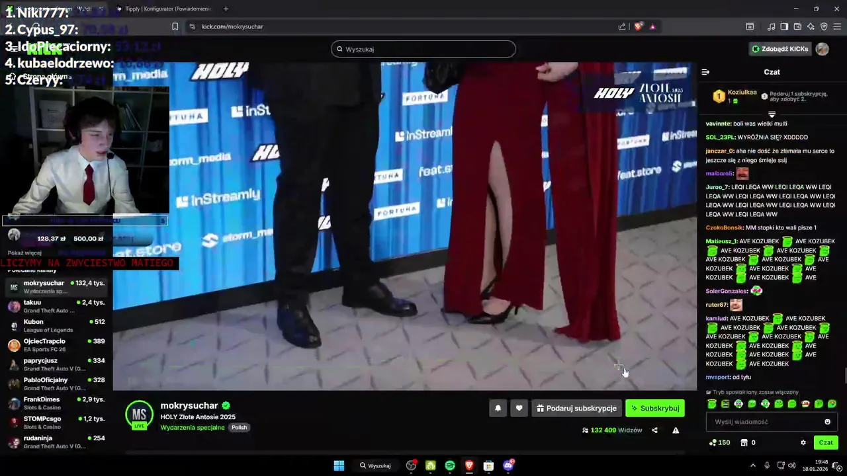
Task: Open a new browser tab
Action: (226, 9)
